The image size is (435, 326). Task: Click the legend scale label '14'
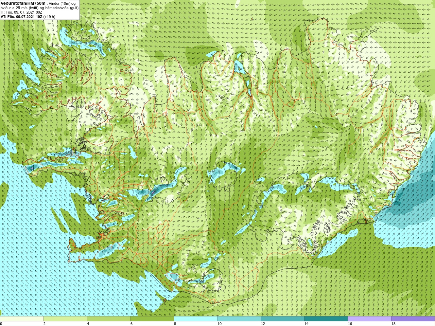pos(306,324)
